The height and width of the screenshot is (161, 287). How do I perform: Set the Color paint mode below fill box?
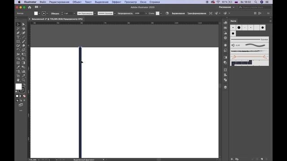[17, 96]
